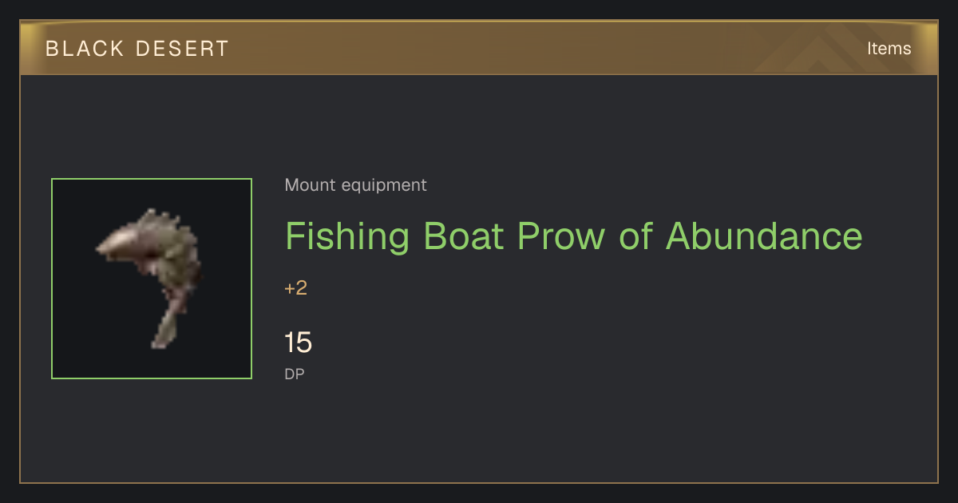Click the +2 enhancement level text
Viewport: 958px width, 503px height.
(296, 288)
